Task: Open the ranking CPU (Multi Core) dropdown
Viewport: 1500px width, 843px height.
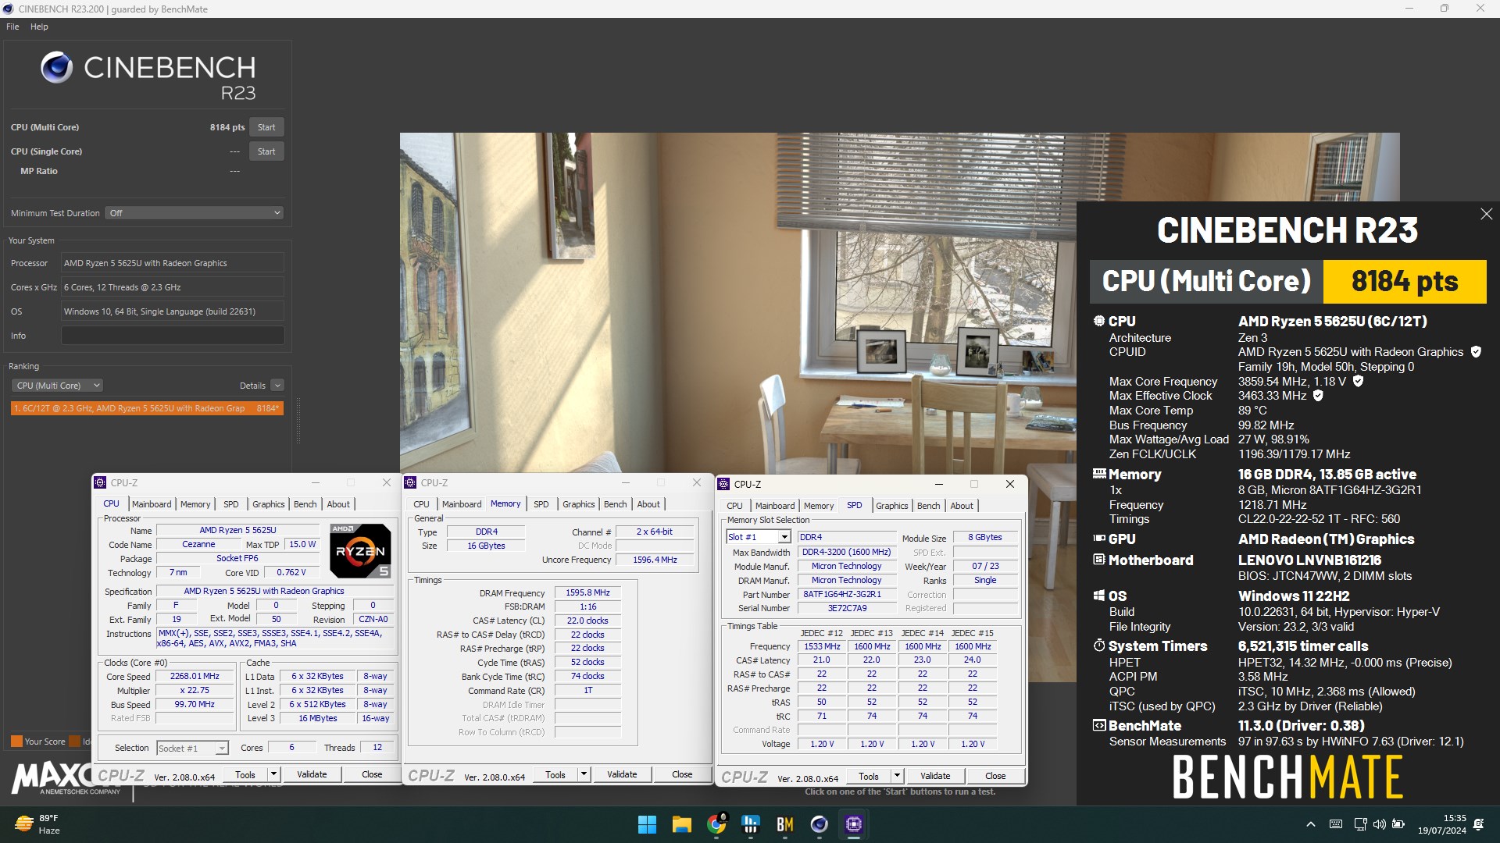Action: [58, 386]
